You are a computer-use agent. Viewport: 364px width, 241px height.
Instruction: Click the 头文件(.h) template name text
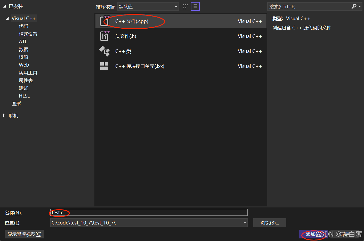pos(126,36)
